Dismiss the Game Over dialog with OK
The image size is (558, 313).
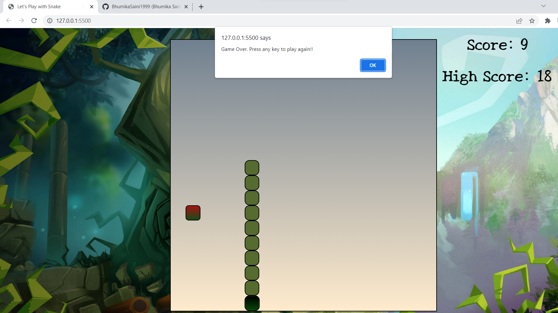click(372, 65)
